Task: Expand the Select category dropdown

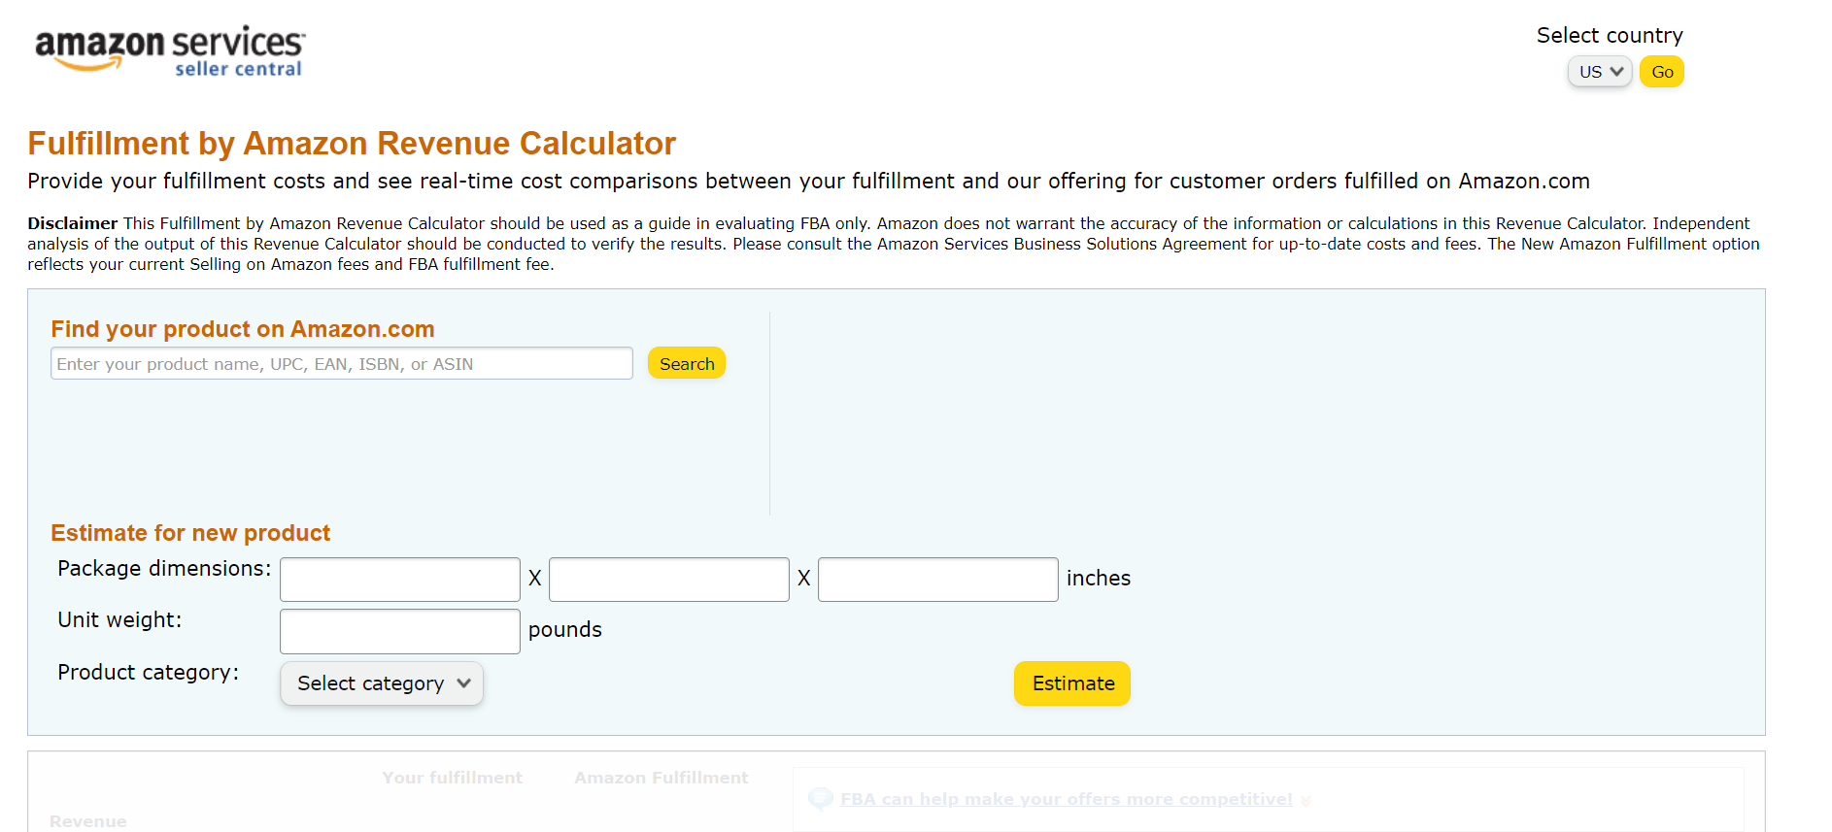Action: pyautogui.click(x=382, y=683)
